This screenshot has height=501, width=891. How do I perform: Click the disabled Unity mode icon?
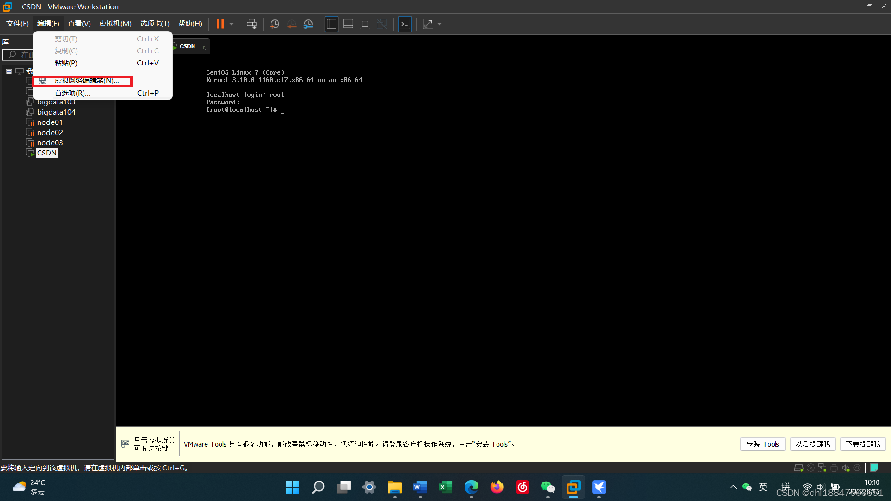[x=382, y=24]
